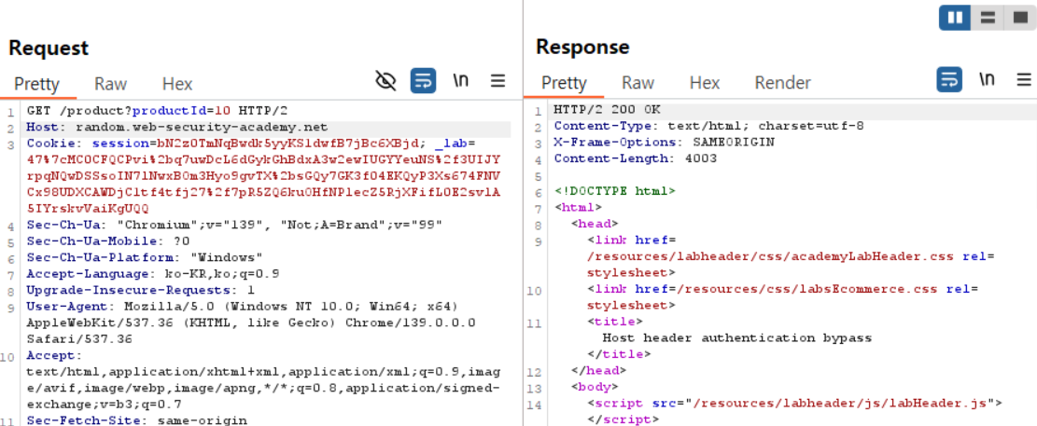
Task: Click the Host header value random.web-security-academy.net
Action: [x=202, y=128]
